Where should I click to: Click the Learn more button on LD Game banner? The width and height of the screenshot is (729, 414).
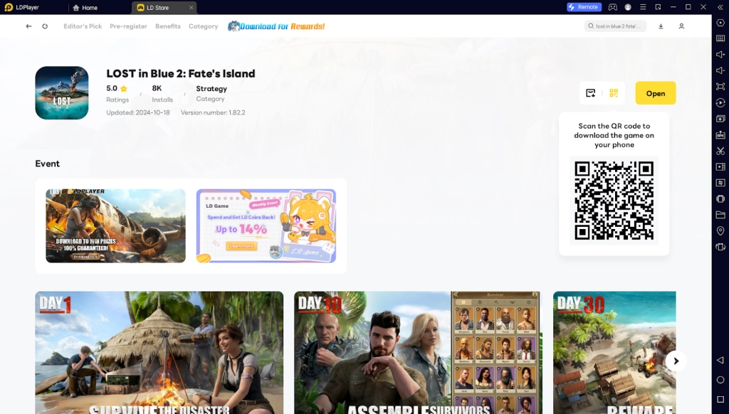click(x=241, y=246)
